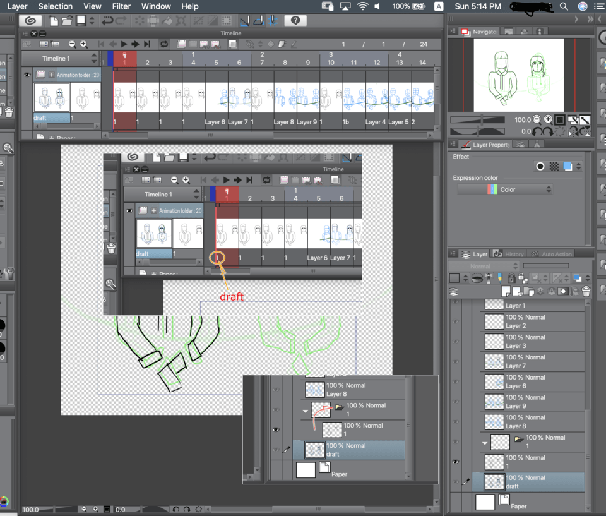
Task: Open Filter menu
Action: 121,6
